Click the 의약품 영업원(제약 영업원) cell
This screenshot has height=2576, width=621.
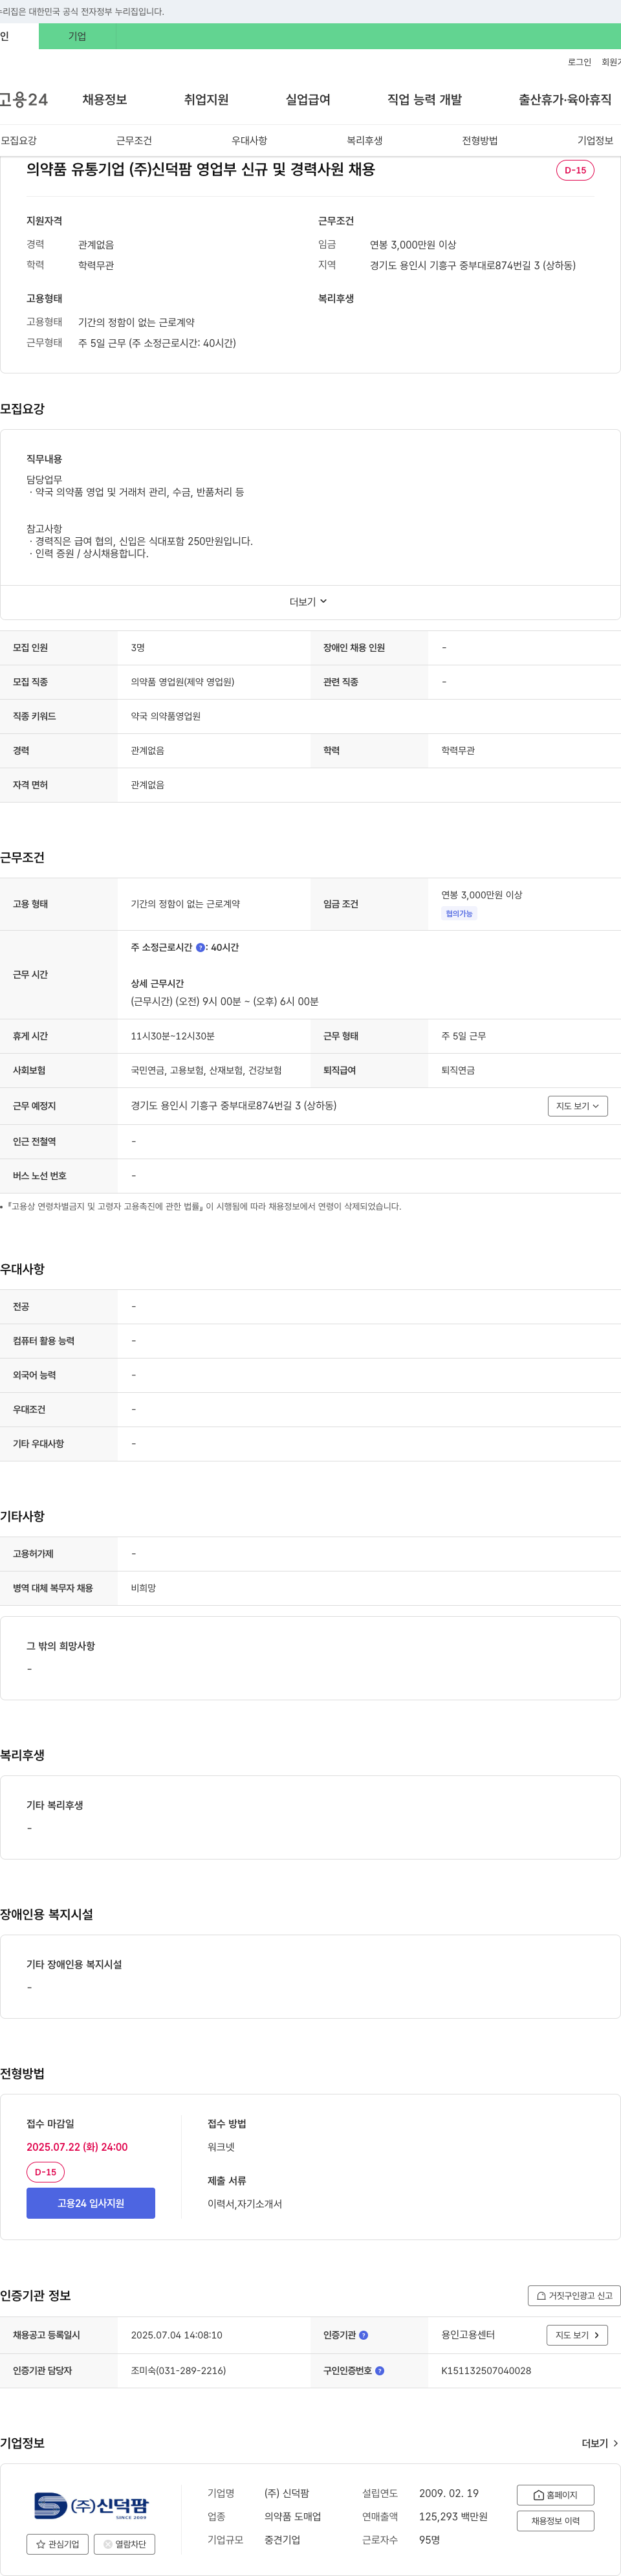click(183, 682)
